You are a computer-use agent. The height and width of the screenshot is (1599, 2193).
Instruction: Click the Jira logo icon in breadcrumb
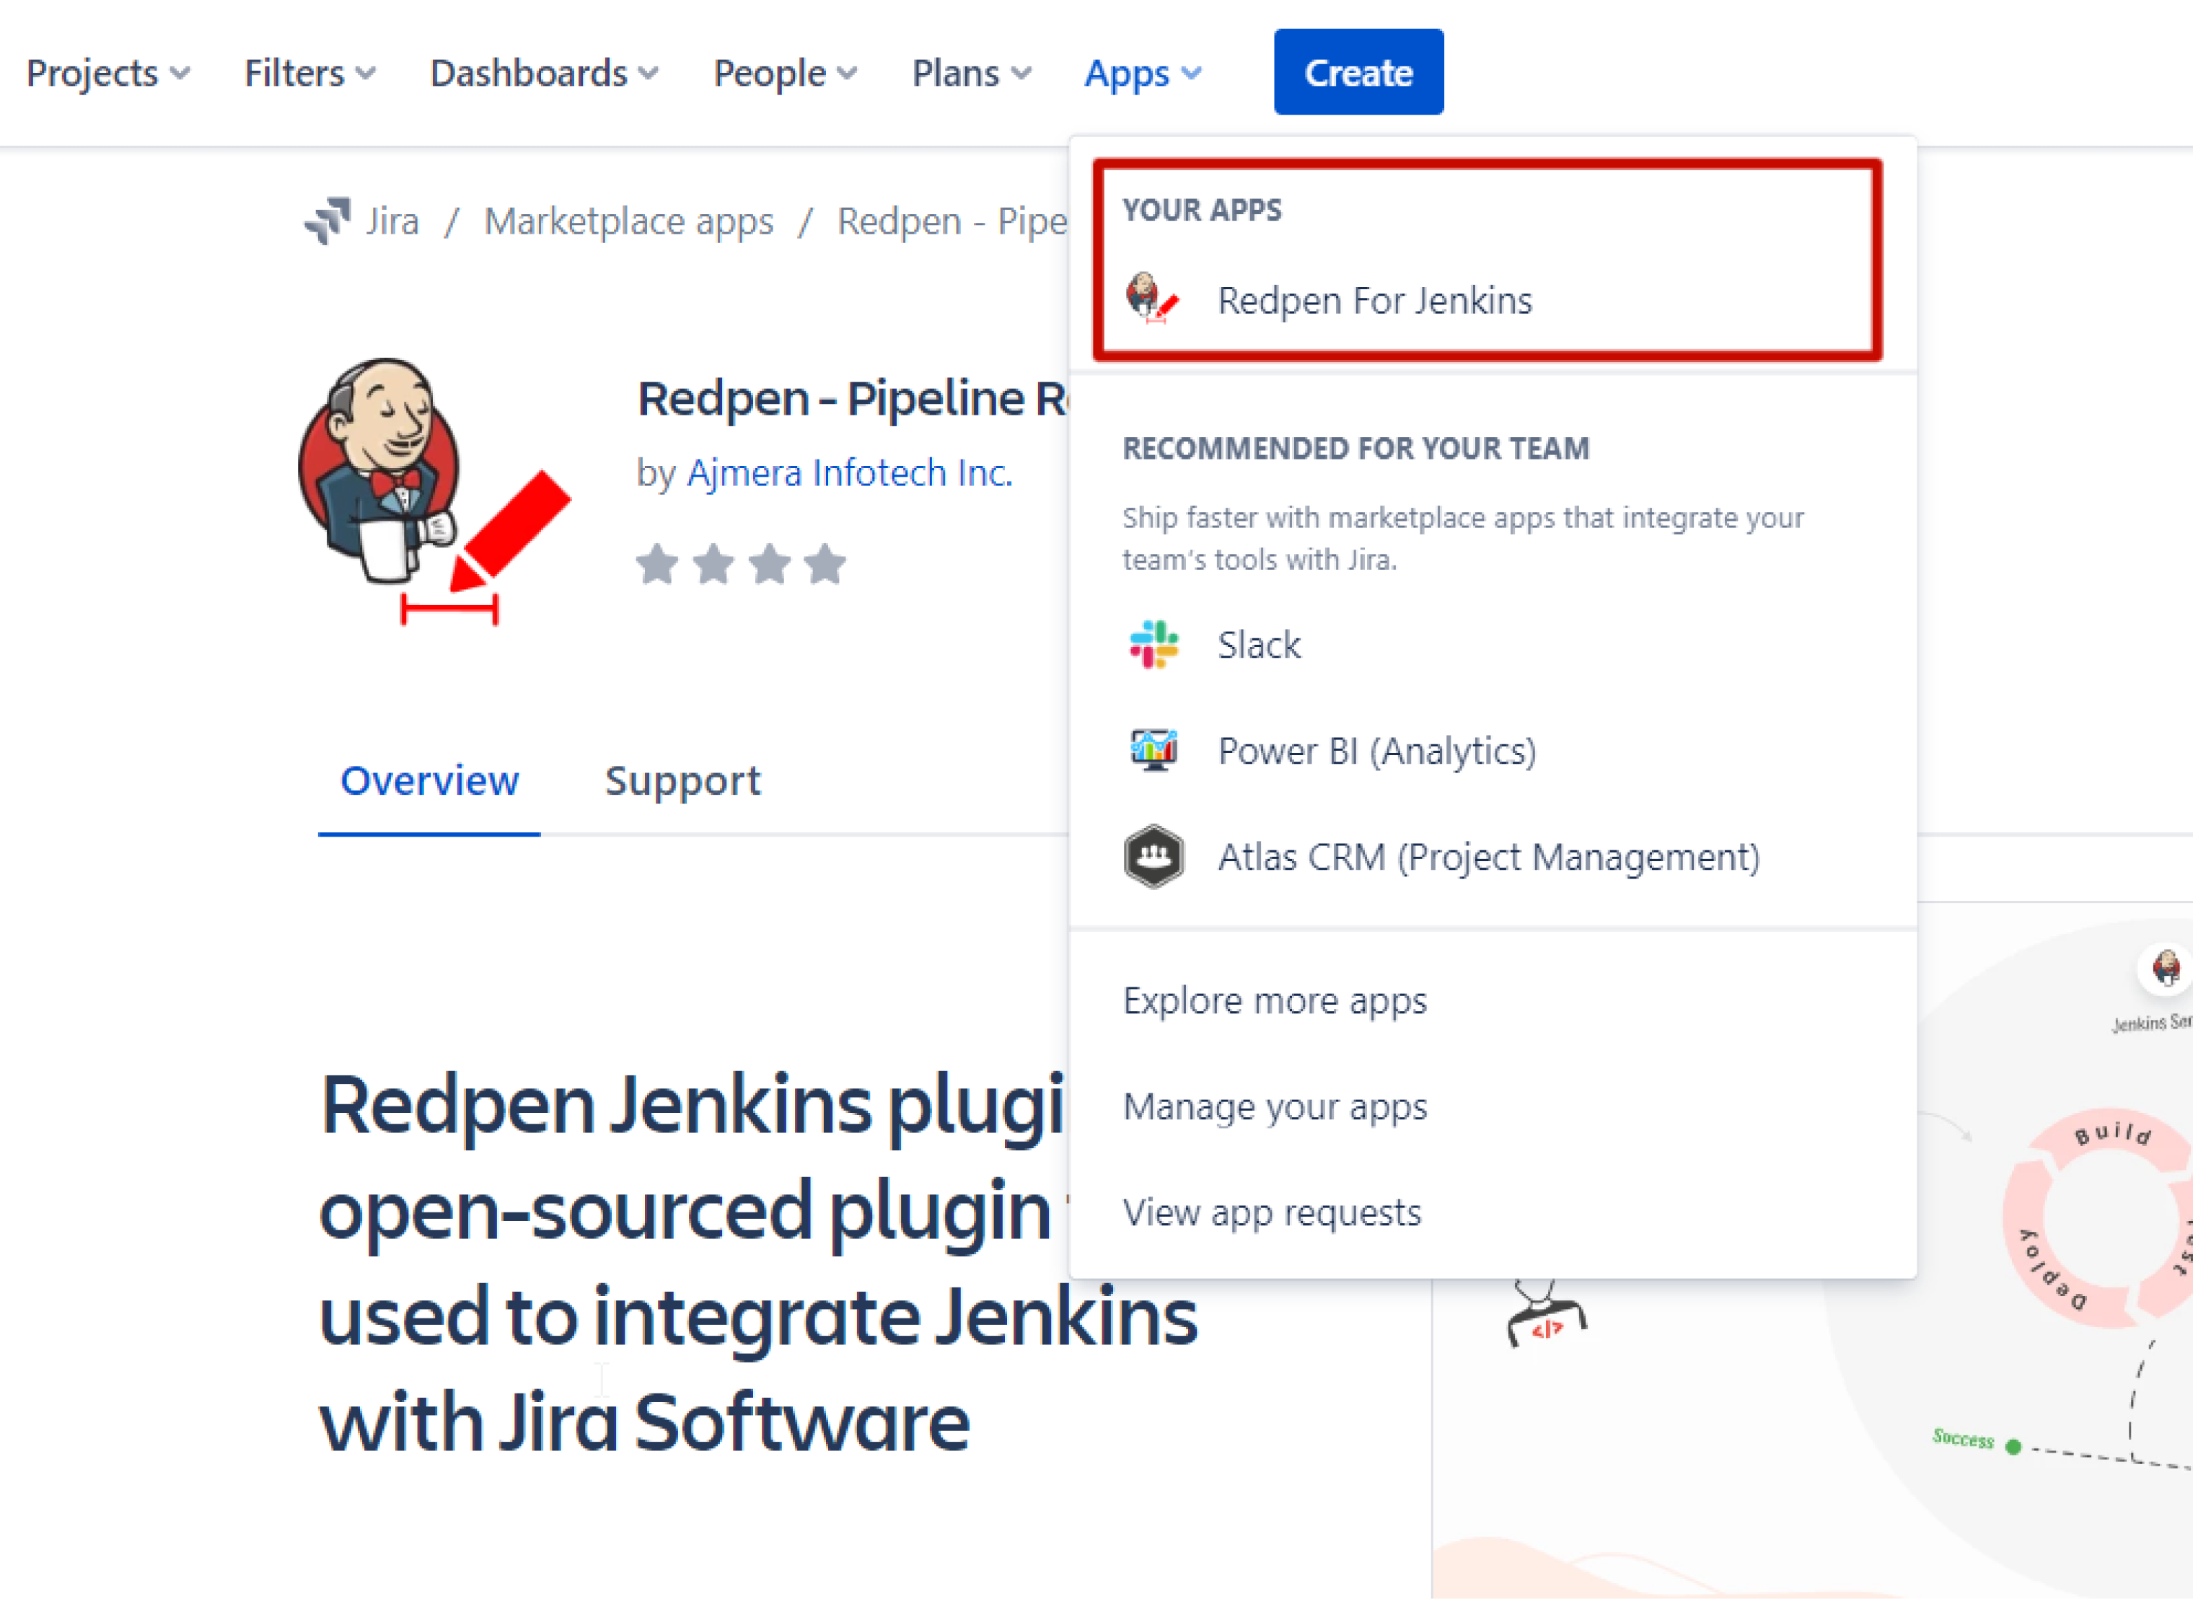tap(328, 221)
